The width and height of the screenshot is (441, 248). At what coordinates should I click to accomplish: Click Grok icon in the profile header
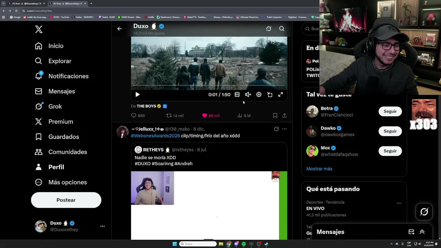[x=269, y=29]
